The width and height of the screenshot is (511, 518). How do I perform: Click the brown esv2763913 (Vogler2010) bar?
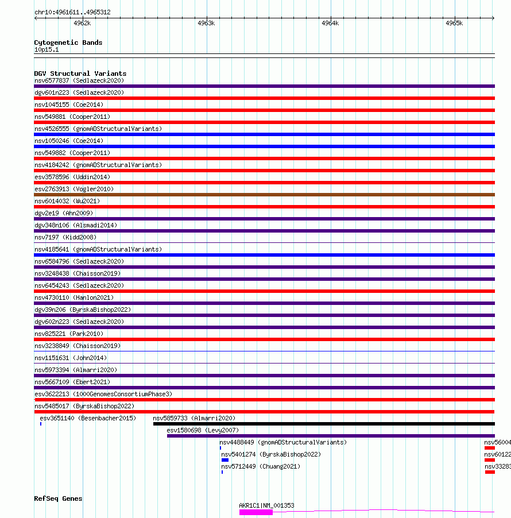[264, 195]
